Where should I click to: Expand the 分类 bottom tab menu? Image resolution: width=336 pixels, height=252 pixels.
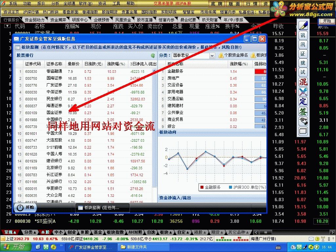coord(30,232)
